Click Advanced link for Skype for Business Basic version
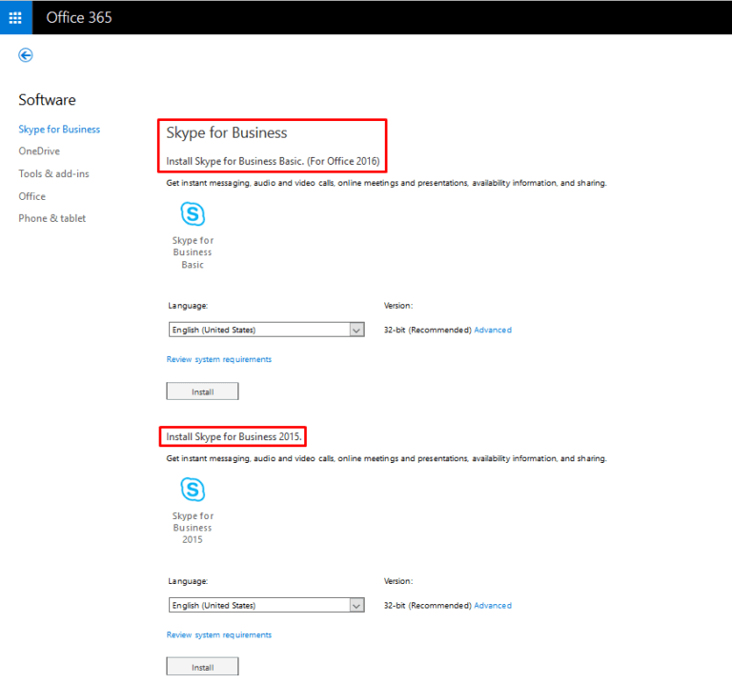 (493, 330)
